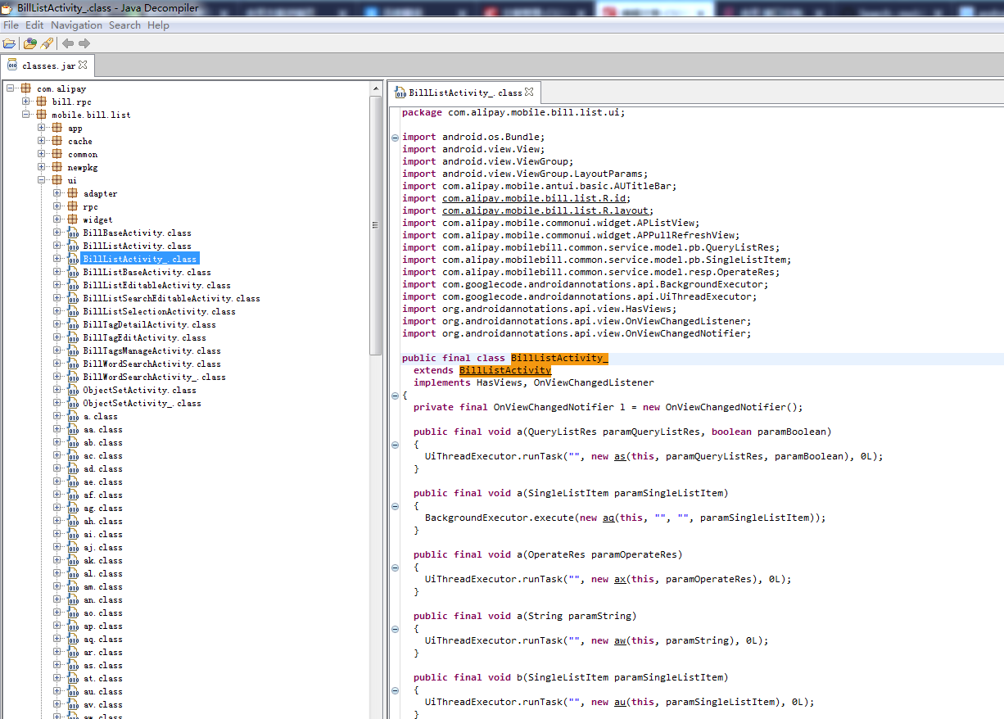The width and height of the screenshot is (1004, 719).
Task: Click the Open File folder toolbar icon
Action: tap(9, 43)
